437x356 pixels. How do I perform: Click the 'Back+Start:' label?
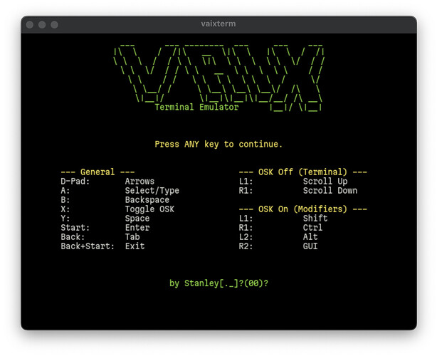88,246
